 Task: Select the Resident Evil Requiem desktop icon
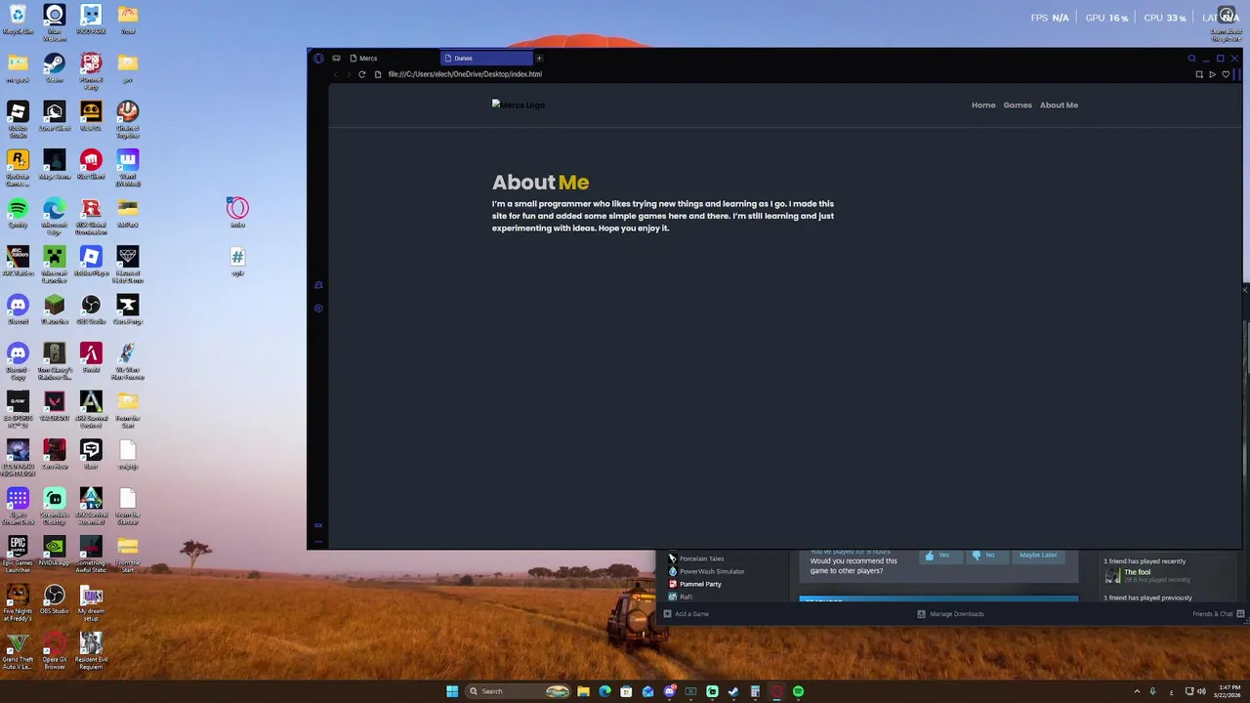pos(91,652)
